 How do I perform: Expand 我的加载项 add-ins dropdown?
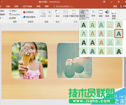coord(37,17)
